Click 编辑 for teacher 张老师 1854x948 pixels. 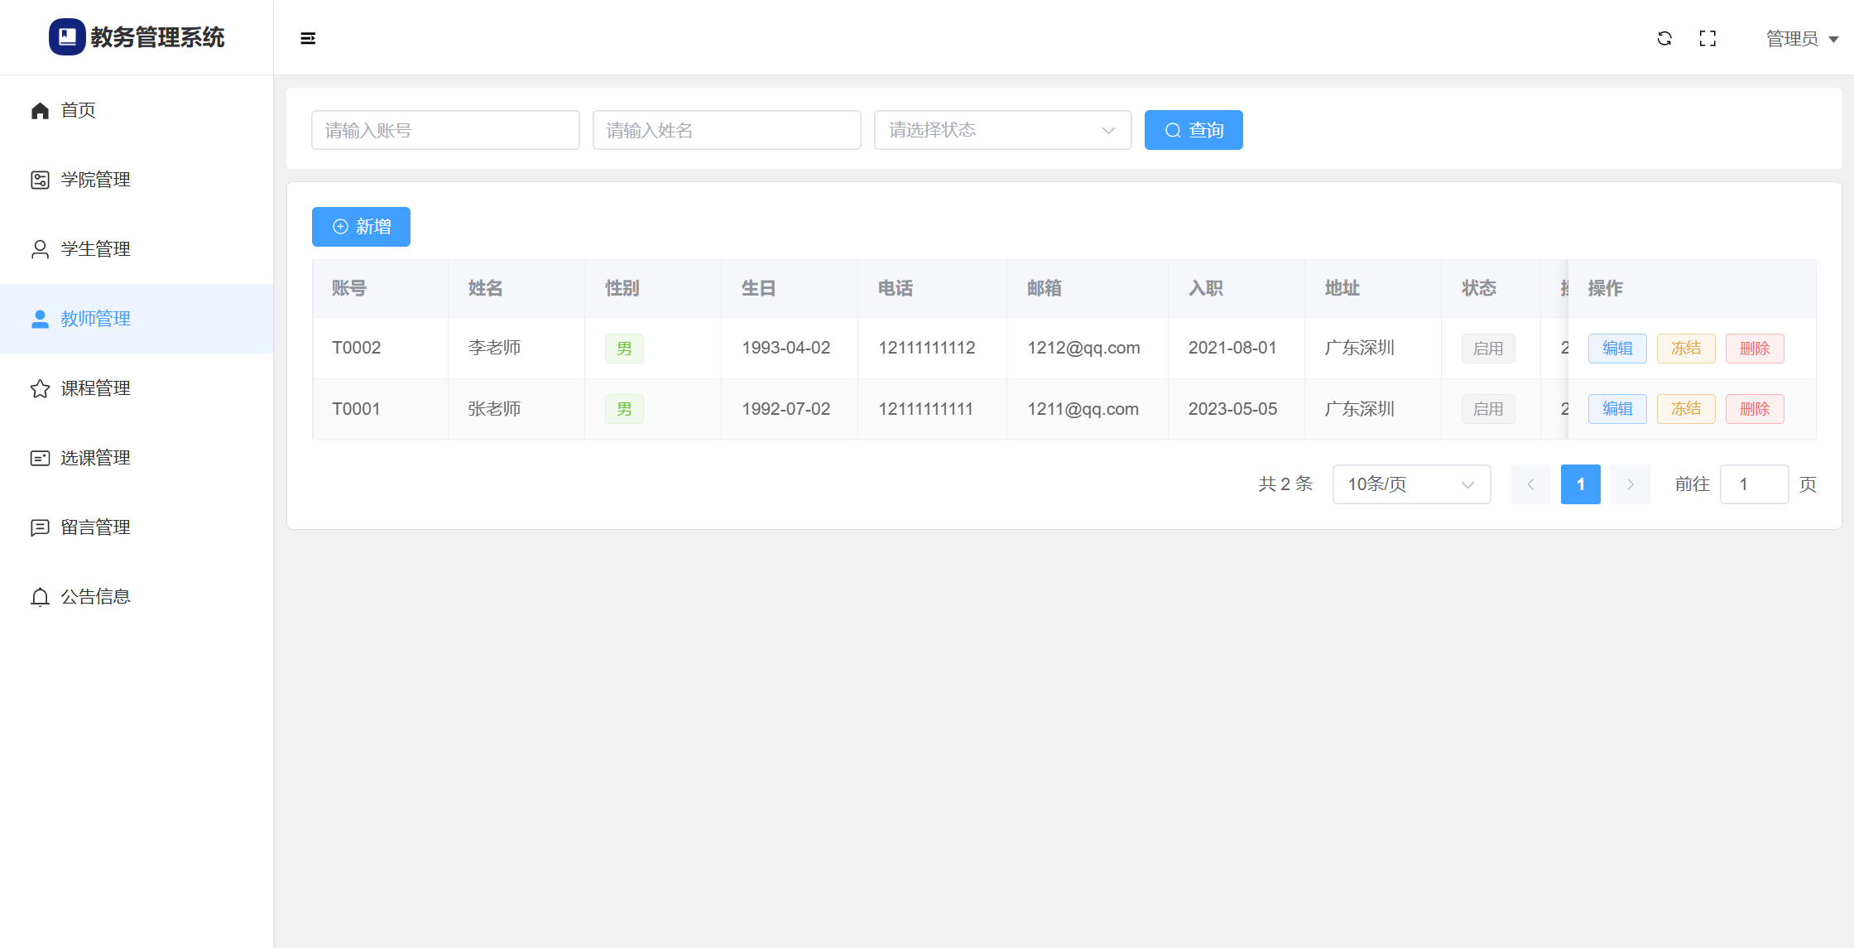(x=1616, y=409)
